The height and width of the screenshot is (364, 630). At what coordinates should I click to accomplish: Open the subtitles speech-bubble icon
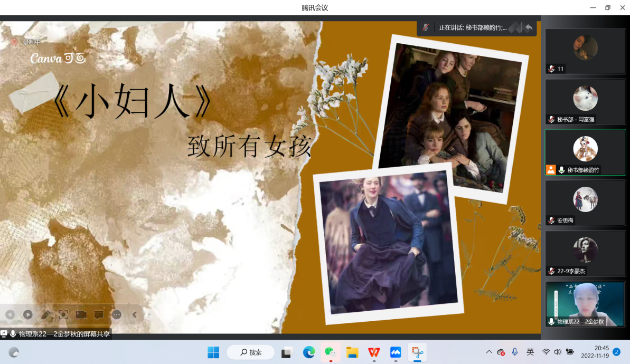click(99, 314)
